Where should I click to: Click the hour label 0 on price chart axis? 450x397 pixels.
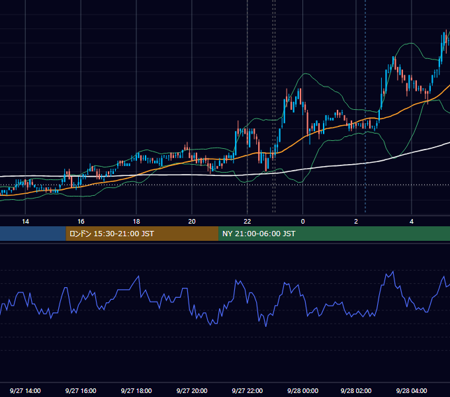pos(303,222)
